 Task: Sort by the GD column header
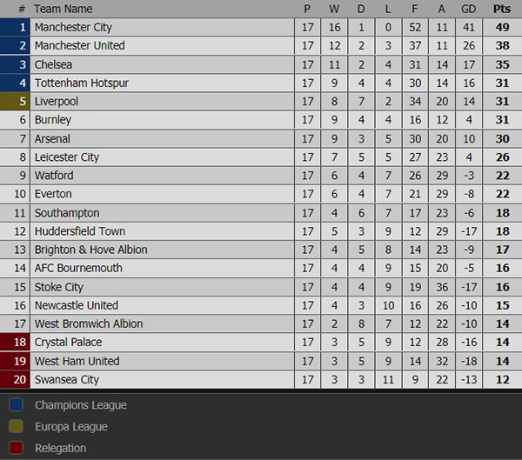[x=469, y=9]
